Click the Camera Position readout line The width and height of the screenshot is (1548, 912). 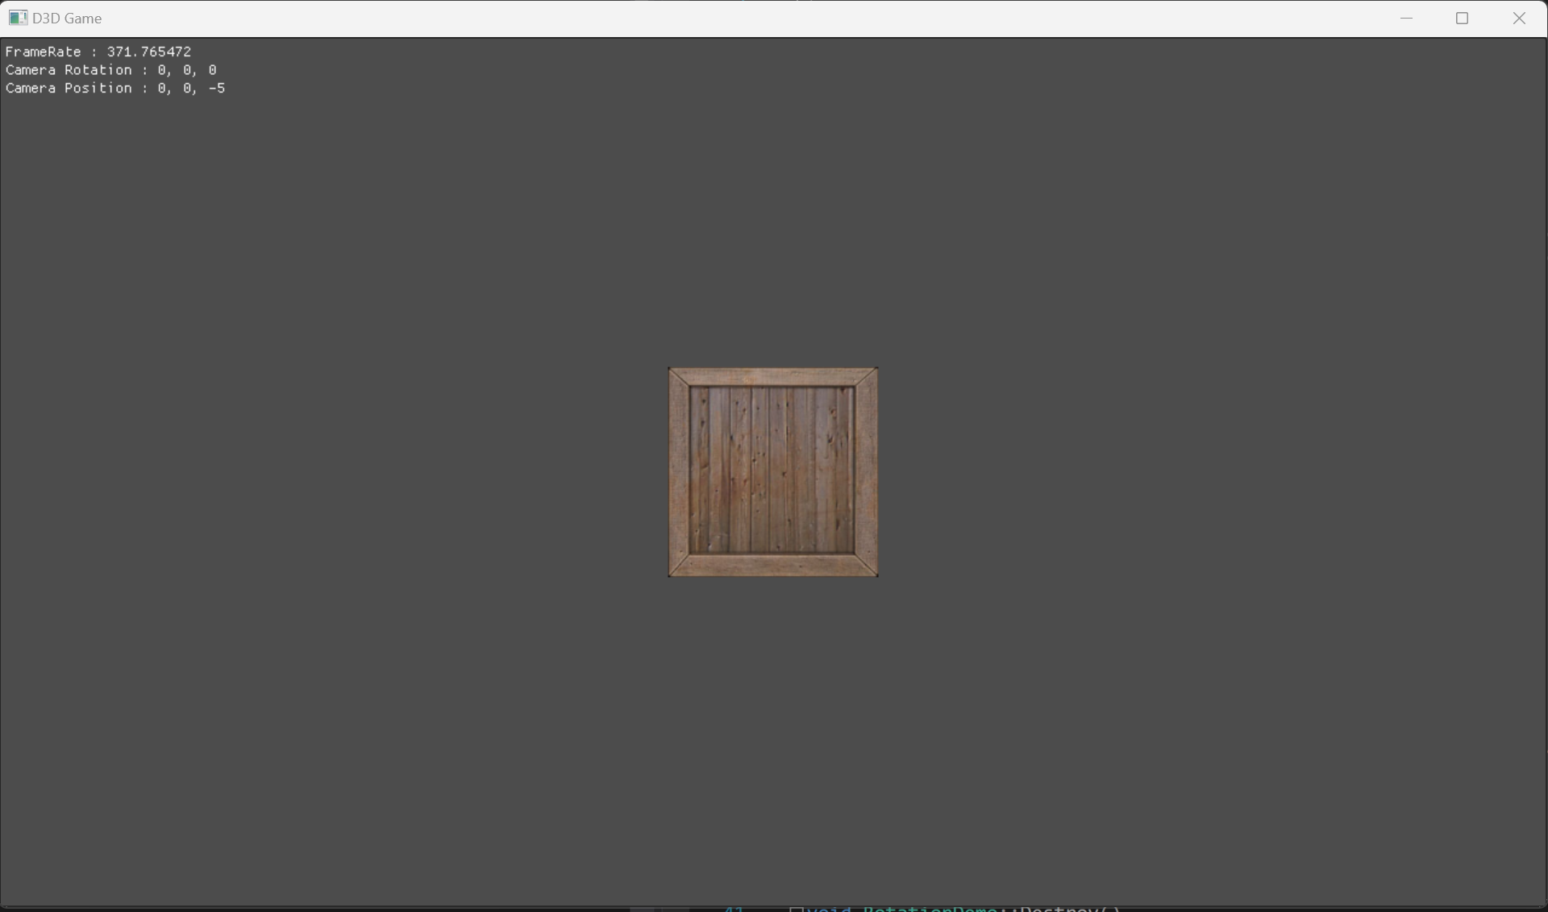(x=115, y=89)
